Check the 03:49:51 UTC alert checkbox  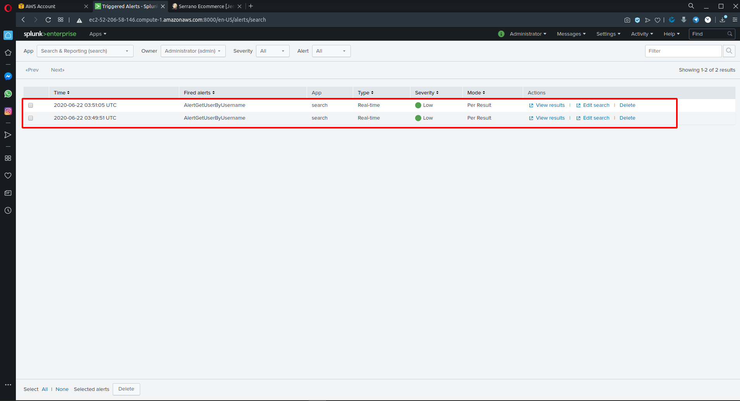(31, 118)
